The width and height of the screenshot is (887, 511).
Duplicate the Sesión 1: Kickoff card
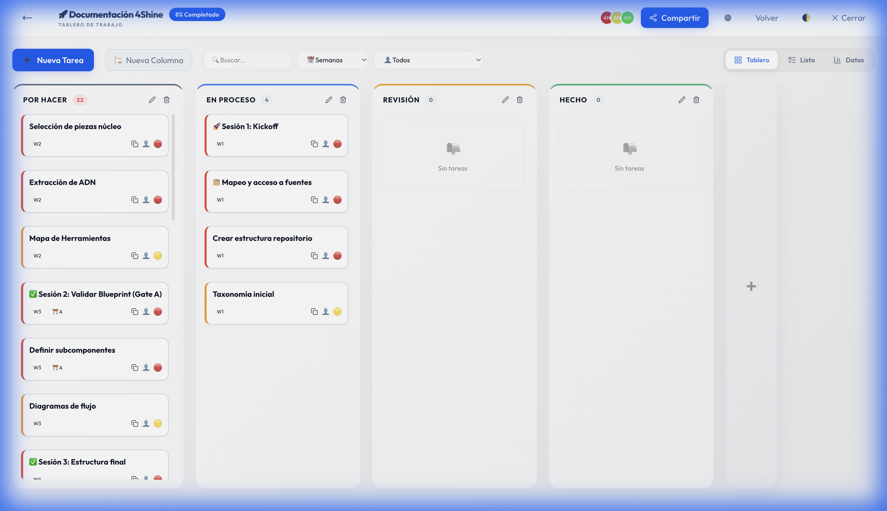314,144
